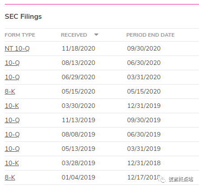Open the 10-Q filing received 08/08/2019
The height and width of the screenshot is (188, 199).
[12, 134]
